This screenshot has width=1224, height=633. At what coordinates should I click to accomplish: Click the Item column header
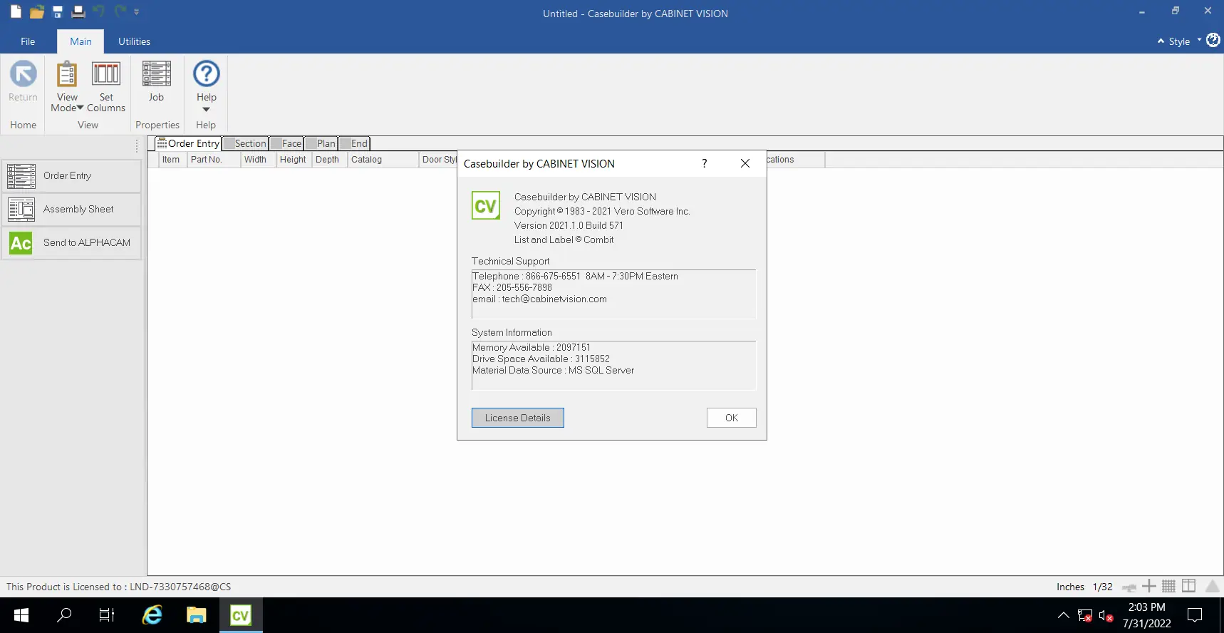[171, 160]
